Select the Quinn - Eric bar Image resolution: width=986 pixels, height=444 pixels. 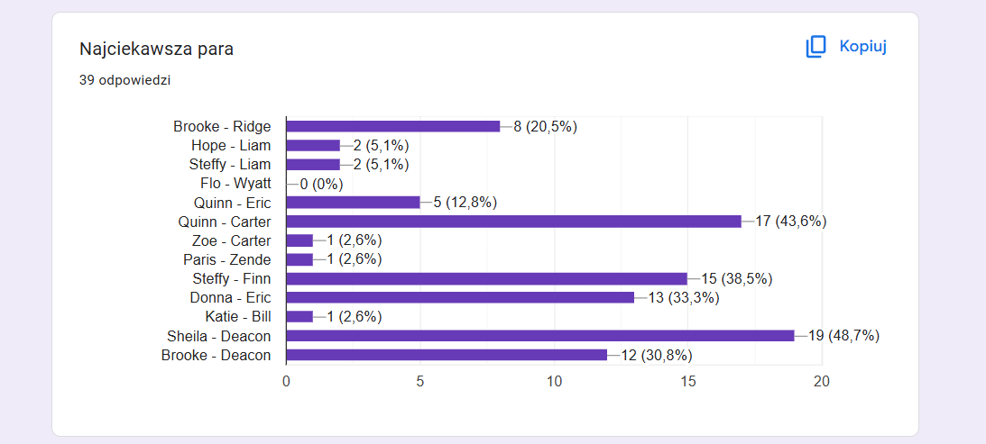click(x=354, y=203)
